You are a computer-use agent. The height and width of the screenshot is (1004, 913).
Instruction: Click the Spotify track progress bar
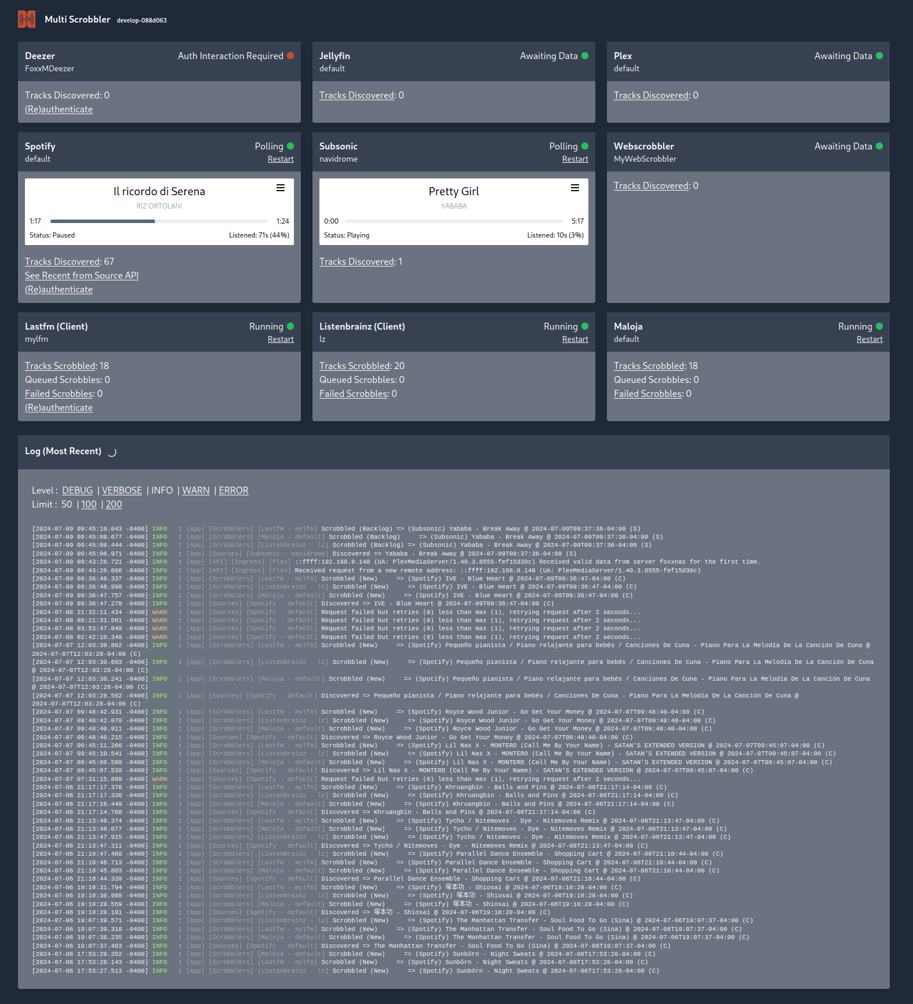159,221
